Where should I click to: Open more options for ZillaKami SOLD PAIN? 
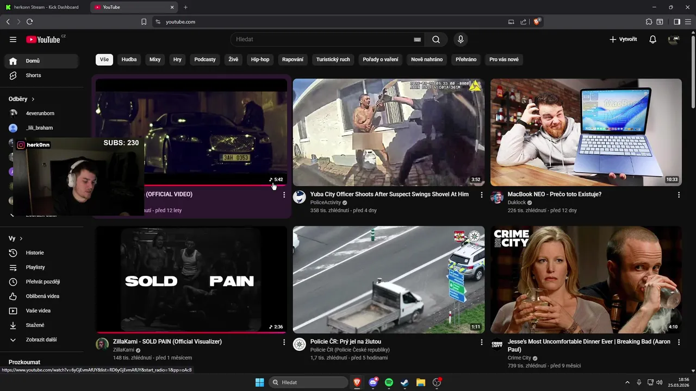pyautogui.click(x=284, y=342)
